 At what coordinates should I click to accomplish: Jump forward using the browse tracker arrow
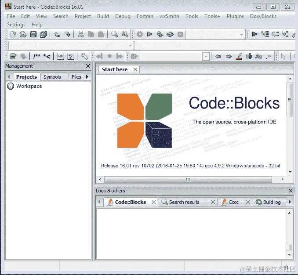pos(120,56)
